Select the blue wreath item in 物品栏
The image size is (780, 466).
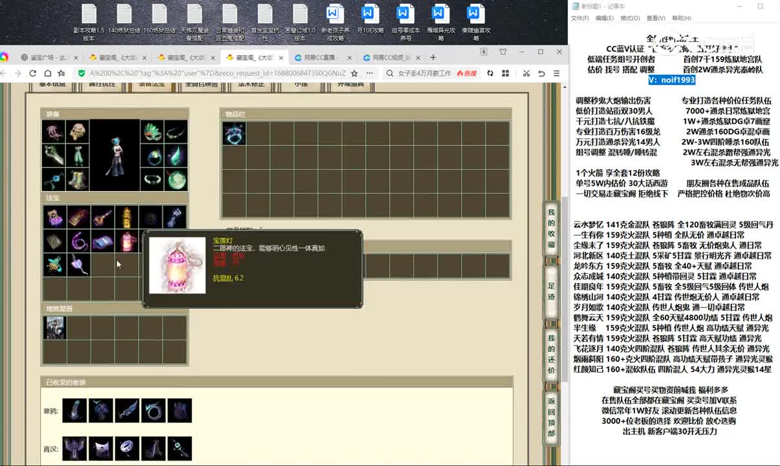(233, 133)
